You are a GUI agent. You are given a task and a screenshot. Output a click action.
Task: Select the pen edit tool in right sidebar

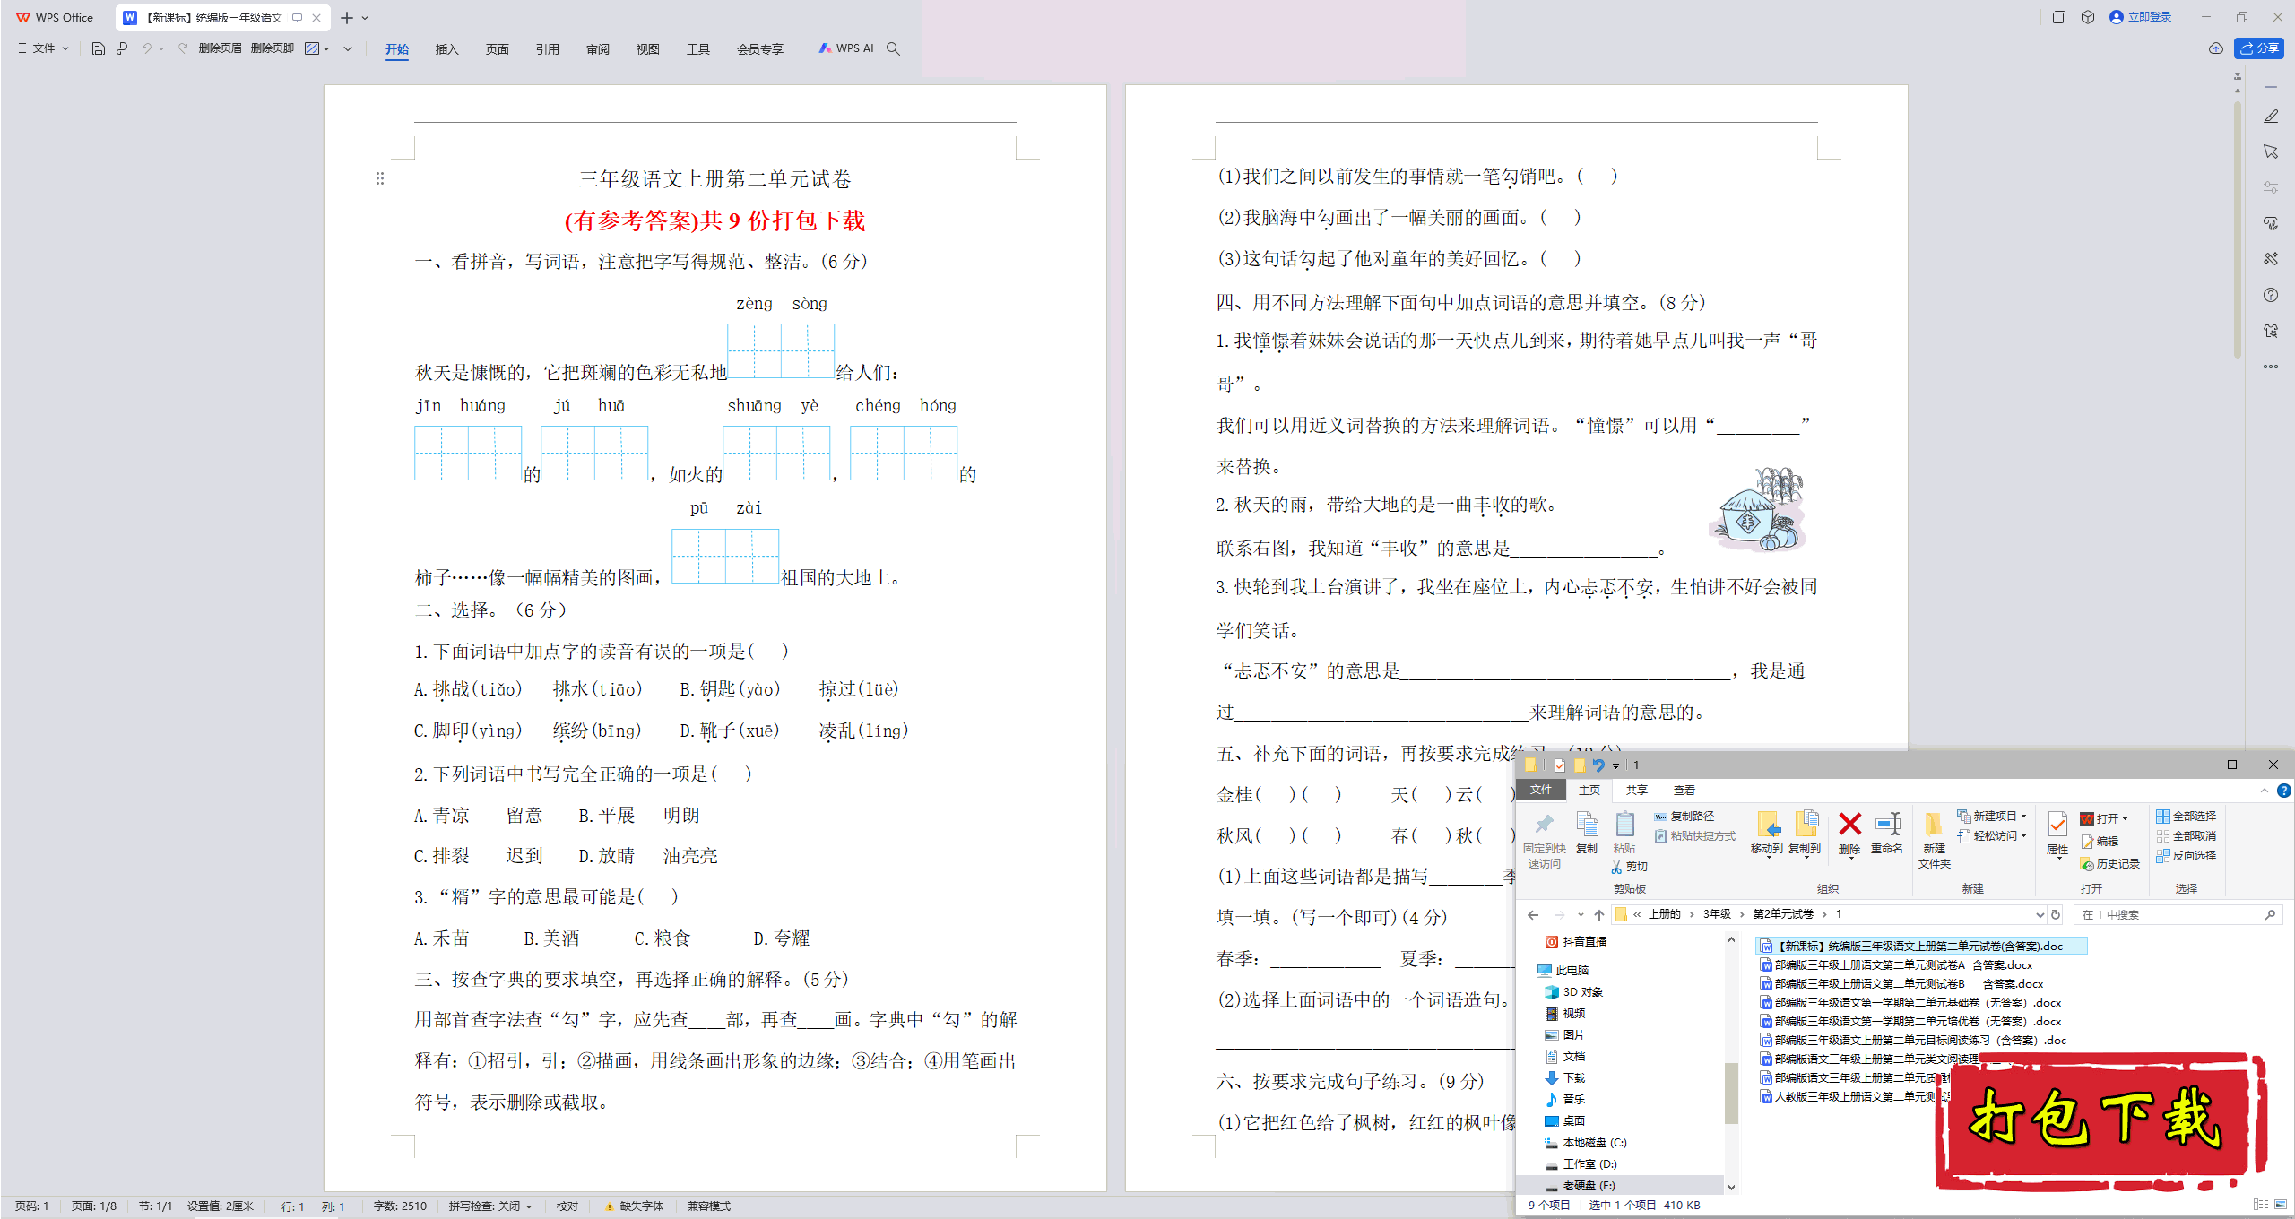coord(2271,117)
